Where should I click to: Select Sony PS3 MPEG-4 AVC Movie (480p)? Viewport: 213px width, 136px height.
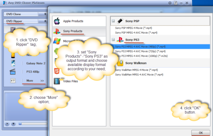tap(160, 47)
